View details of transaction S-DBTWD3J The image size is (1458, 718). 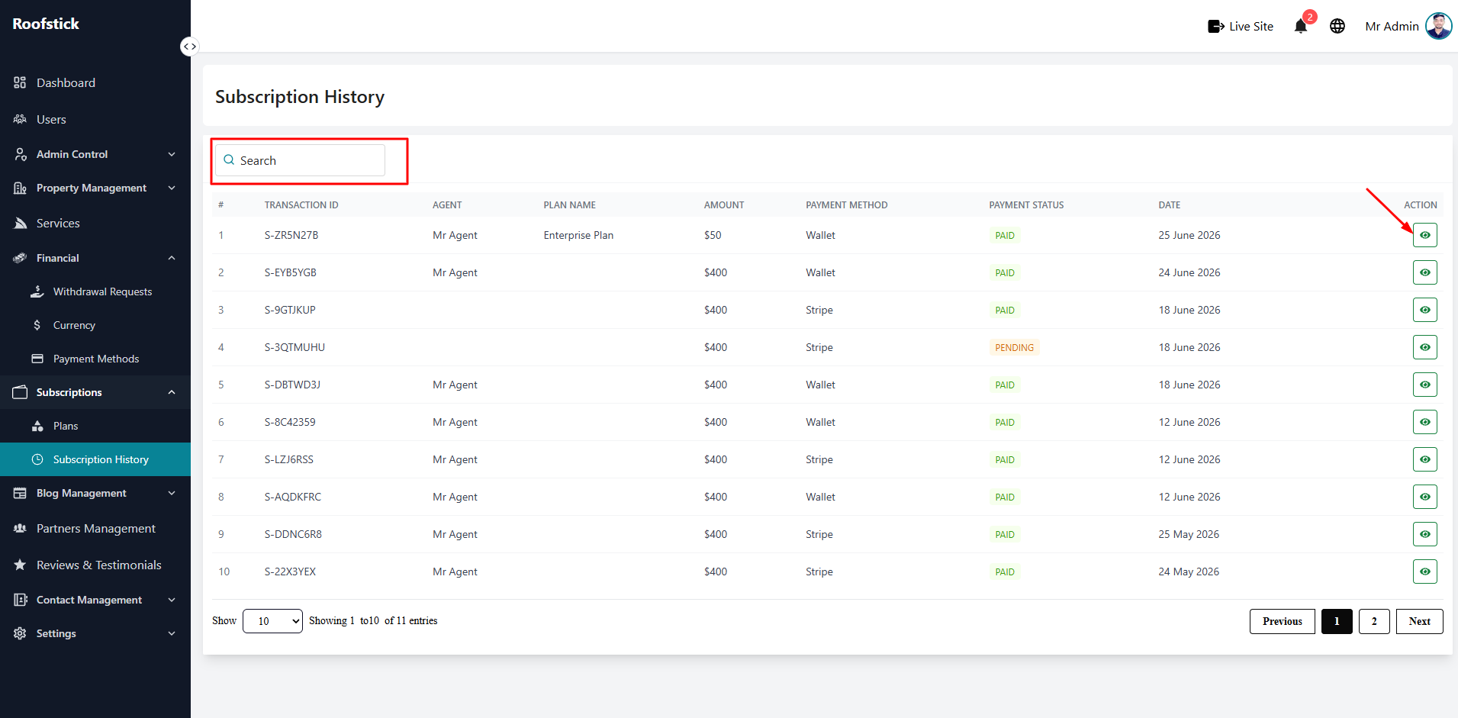click(x=1424, y=385)
